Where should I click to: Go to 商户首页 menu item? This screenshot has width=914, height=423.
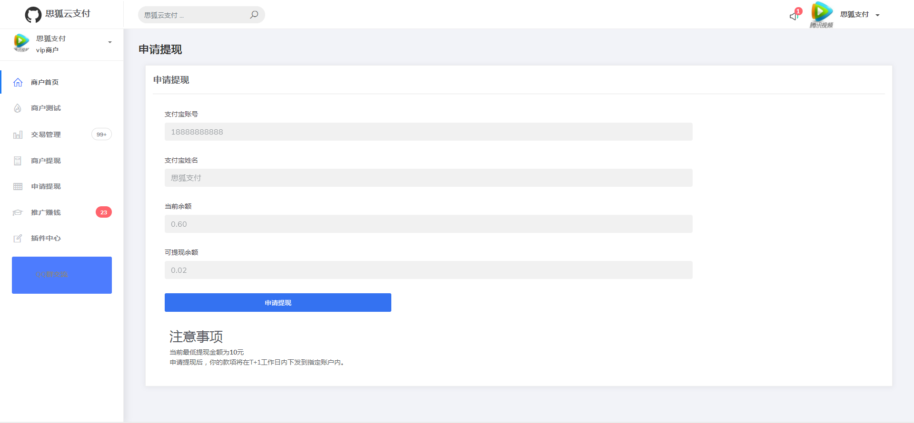(x=45, y=82)
